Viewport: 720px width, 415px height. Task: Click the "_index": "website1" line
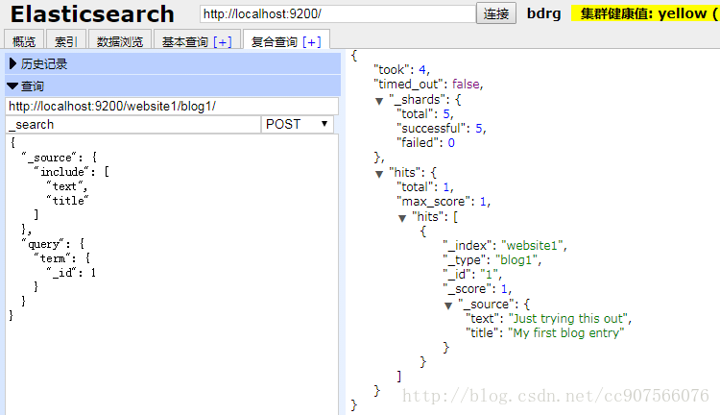[x=505, y=245]
